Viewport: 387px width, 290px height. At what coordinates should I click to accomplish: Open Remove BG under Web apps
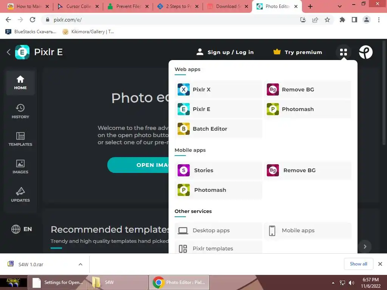coord(308,89)
